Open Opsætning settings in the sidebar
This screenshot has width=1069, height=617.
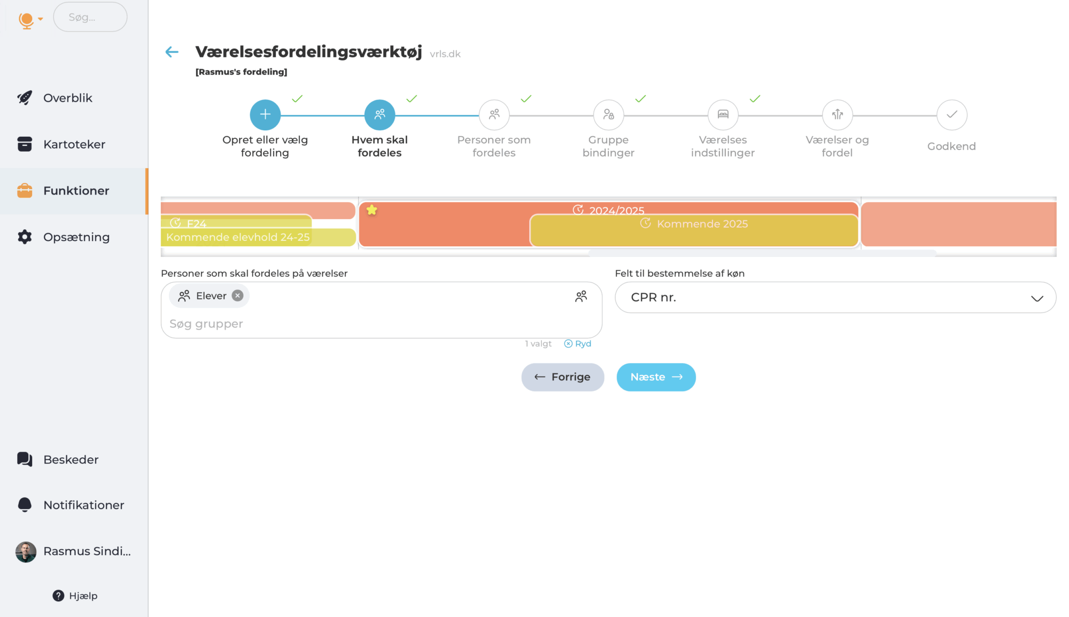point(76,237)
